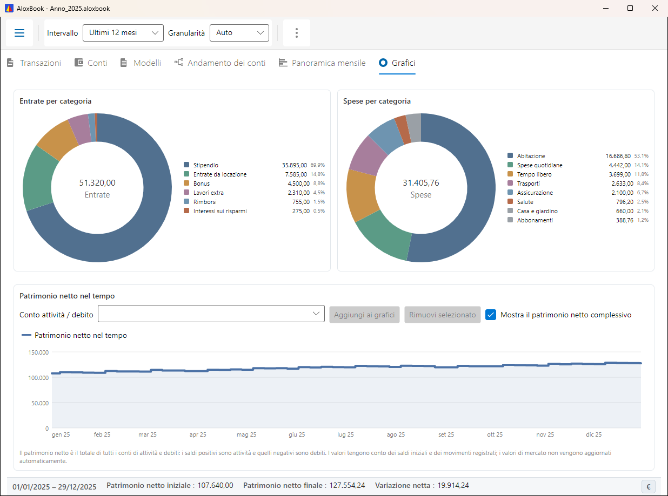Click the 150.000 y-axis label
The height and width of the screenshot is (496, 668).
[38, 352]
